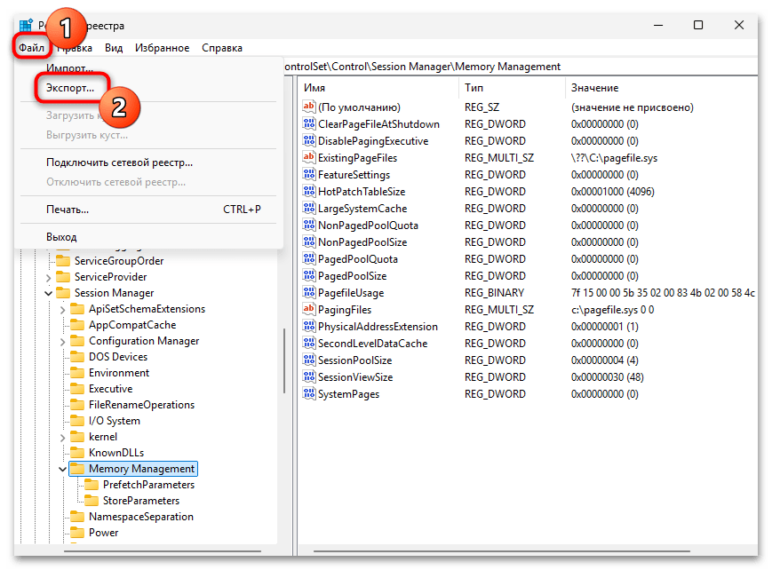This screenshot has width=772, height=570.
Task: Select the Memory Management key
Action: tap(142, 469)
